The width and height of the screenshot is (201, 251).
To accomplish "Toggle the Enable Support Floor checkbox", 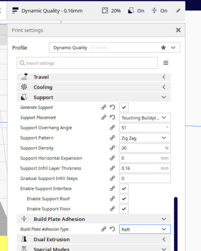I will (124, 209).
